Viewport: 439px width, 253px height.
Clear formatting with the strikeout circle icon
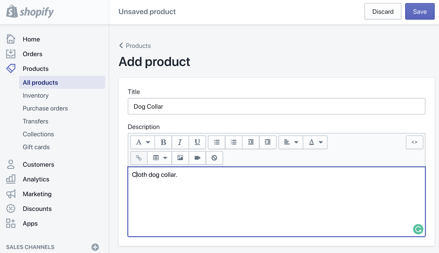tap(214, 158)
